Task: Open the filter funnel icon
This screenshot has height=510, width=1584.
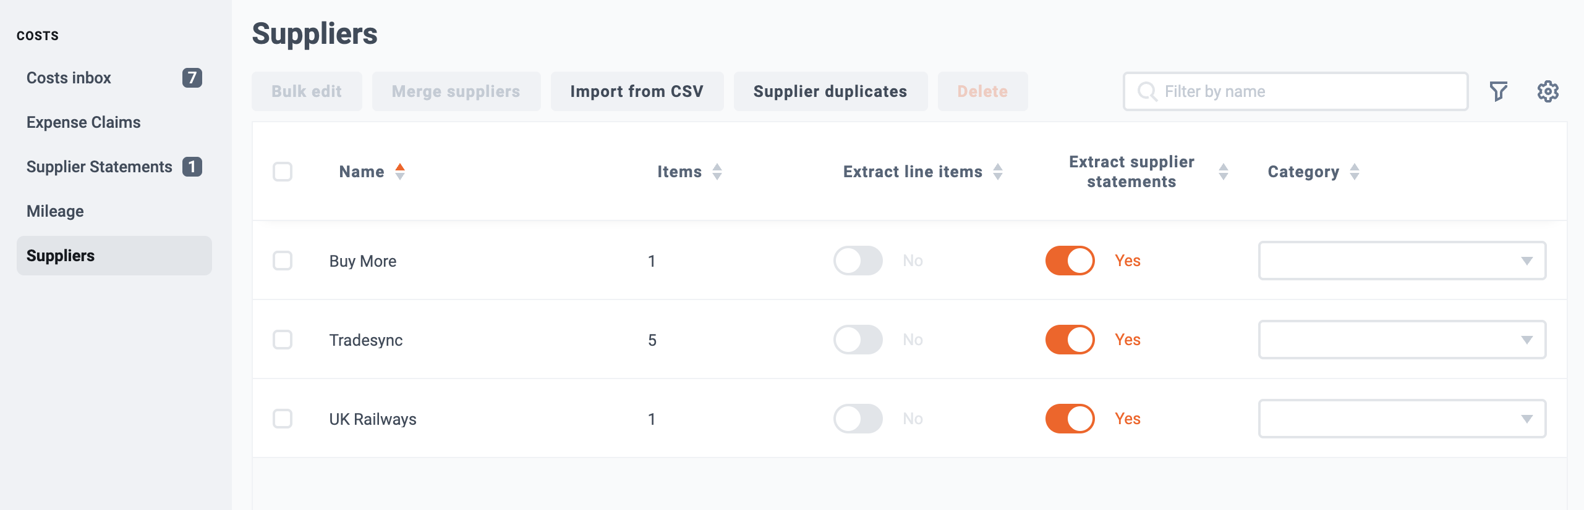Action: point(1498,91)
